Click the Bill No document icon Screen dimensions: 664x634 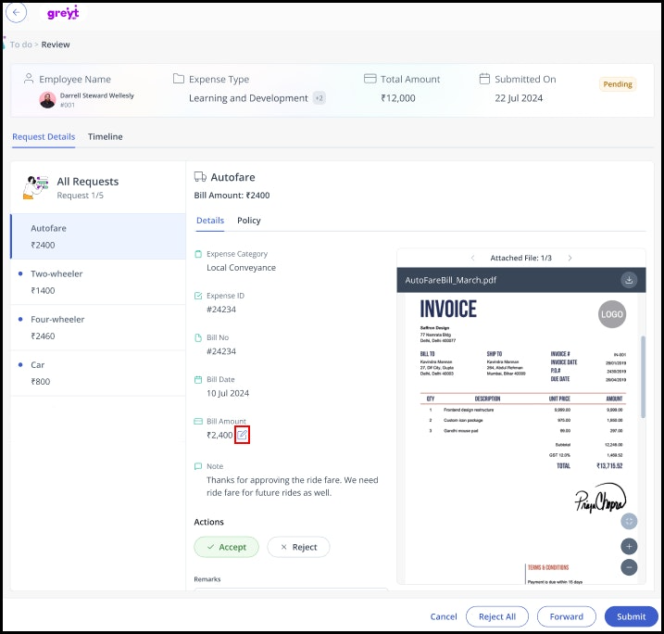(x=198, y=337)
